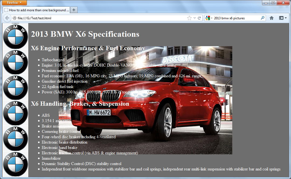The height and width of the screenshot is (179, 291).
Task: Click the 'X6 Handling, Brakes, & Suspension' heading
Action: point(80,104)
